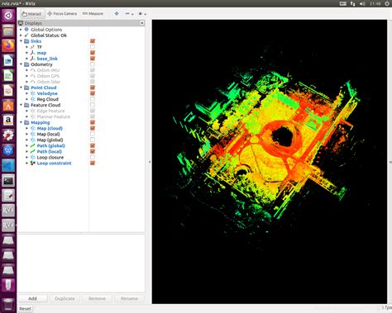
Task: Uncheck the base_link display checkbox
Action: (x=93, y=59)
